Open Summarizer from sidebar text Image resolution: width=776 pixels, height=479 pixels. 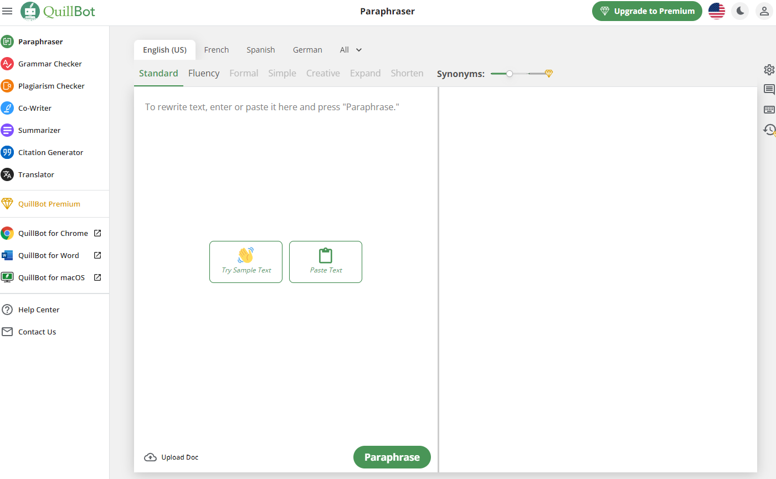click(x=39, y=130)
